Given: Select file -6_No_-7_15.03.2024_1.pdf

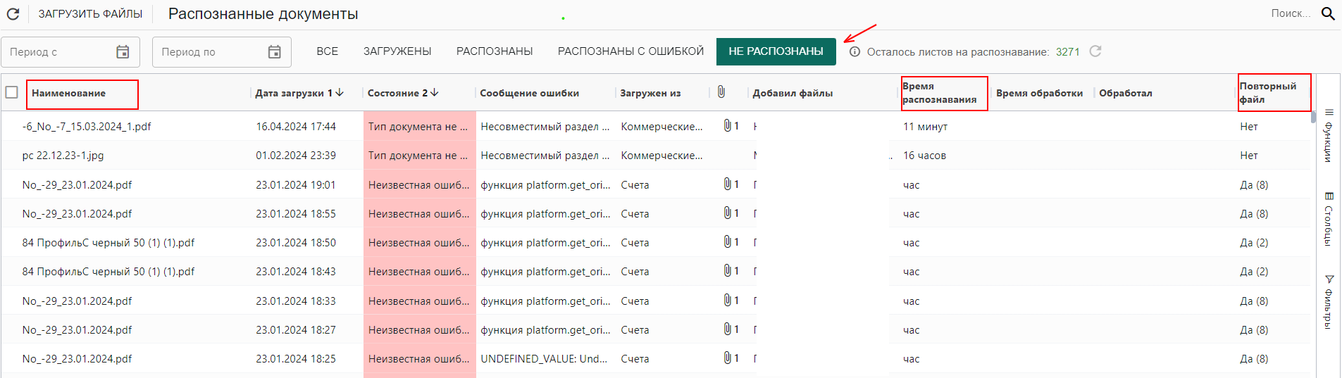Looking at the screenshot, I should click(87, 127).
